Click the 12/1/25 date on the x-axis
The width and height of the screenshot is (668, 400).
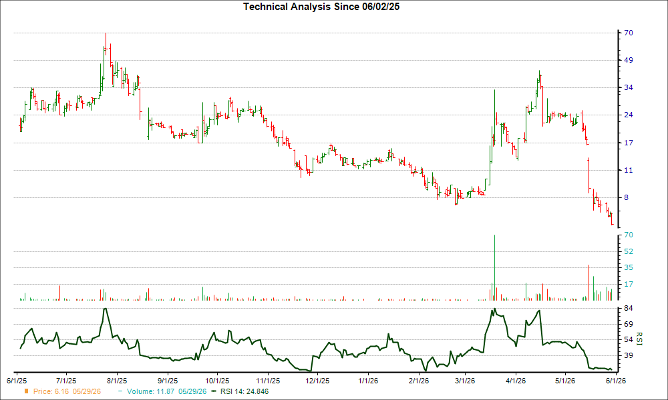point(318,381)
